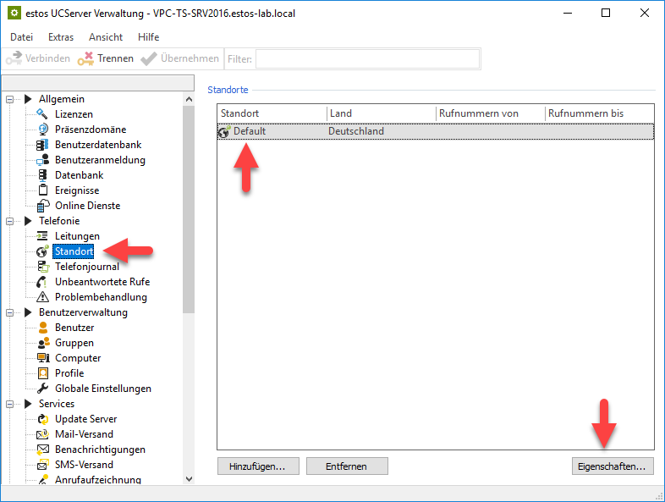The image size is (665, 502).
Task: Collapse the Allgemein tree node
Action: [10, 100]
